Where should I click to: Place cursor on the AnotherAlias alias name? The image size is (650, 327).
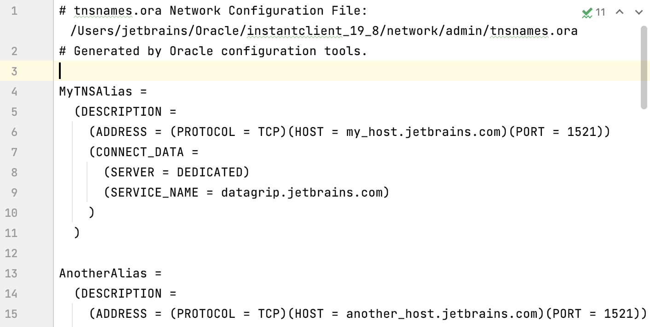pyautogui.click(x=103, y=273)
